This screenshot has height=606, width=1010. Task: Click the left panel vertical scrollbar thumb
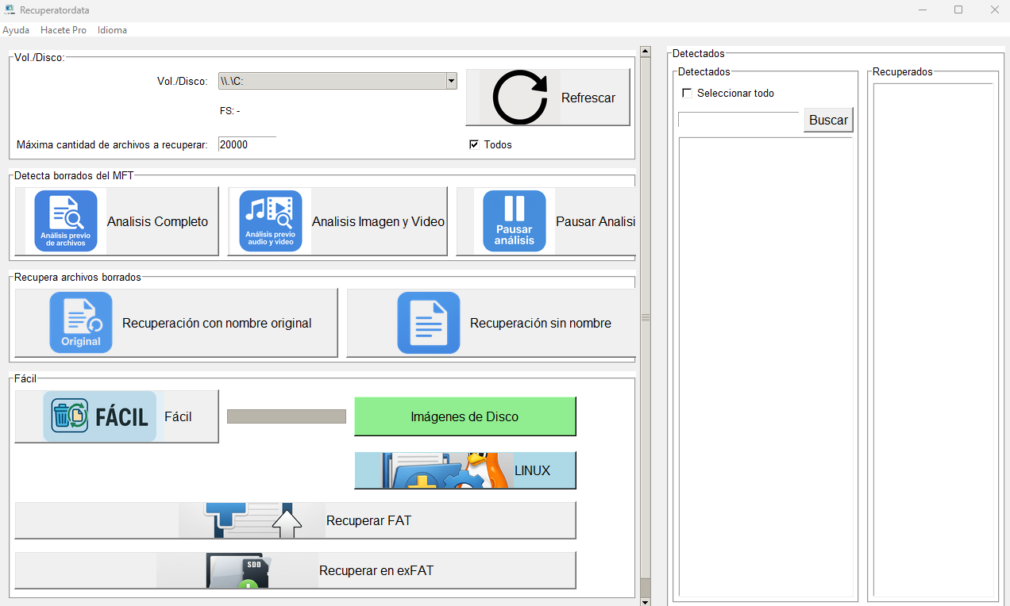[x=645, y=317]
